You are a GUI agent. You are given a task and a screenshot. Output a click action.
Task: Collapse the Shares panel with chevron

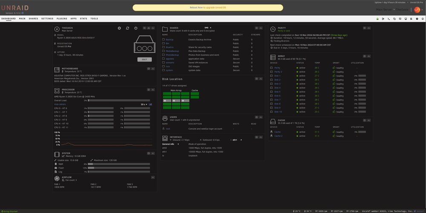click(261, 28)
